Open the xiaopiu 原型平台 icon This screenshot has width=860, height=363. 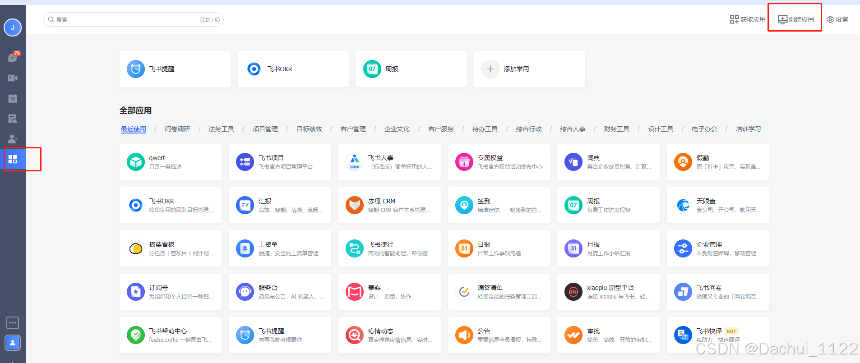tap(573, 292)
